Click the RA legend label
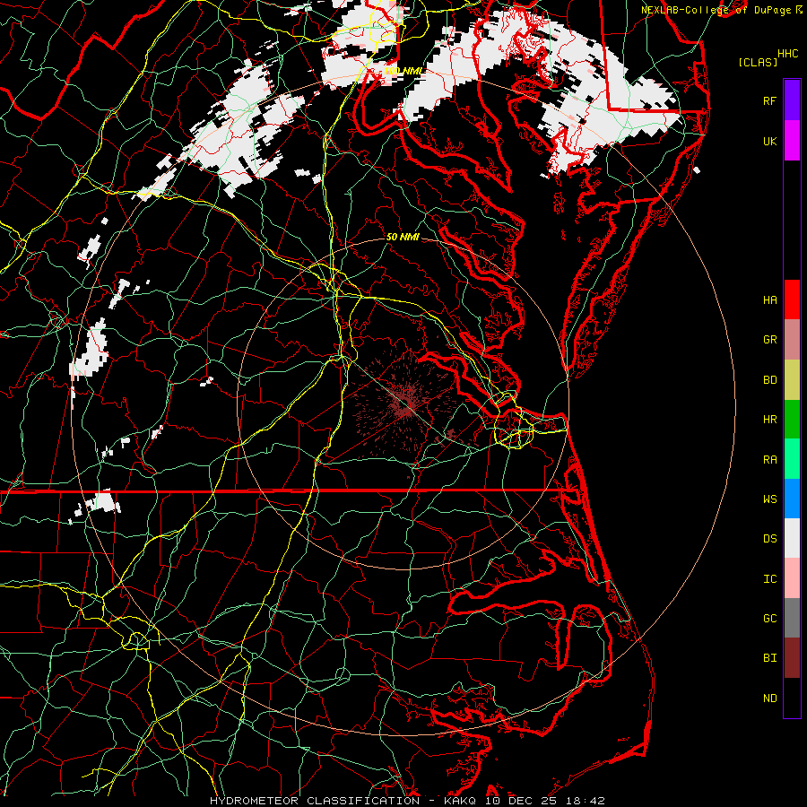 769,460
